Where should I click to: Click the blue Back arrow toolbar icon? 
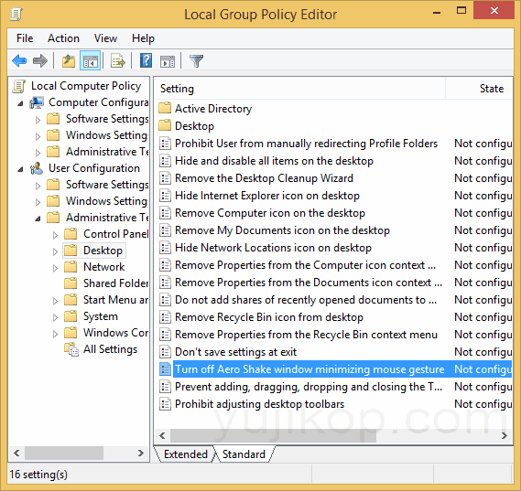[19, 61]
